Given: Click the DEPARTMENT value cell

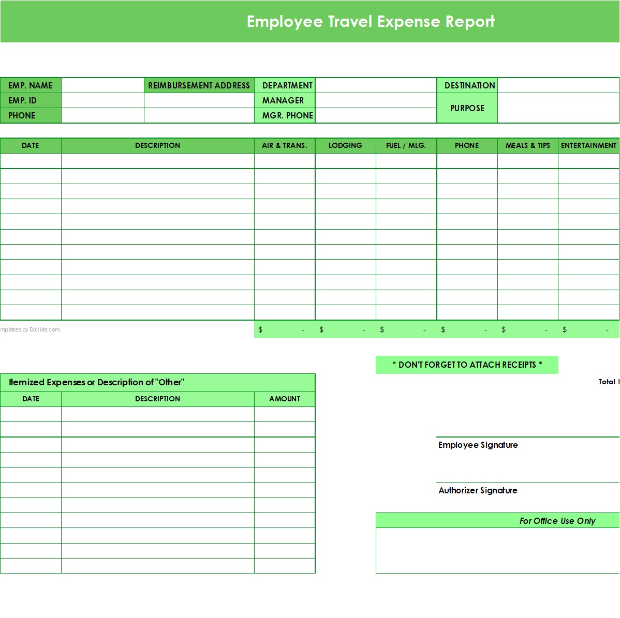Looking at the screenshot, I should pyautogui.click(x=376, y=85).
